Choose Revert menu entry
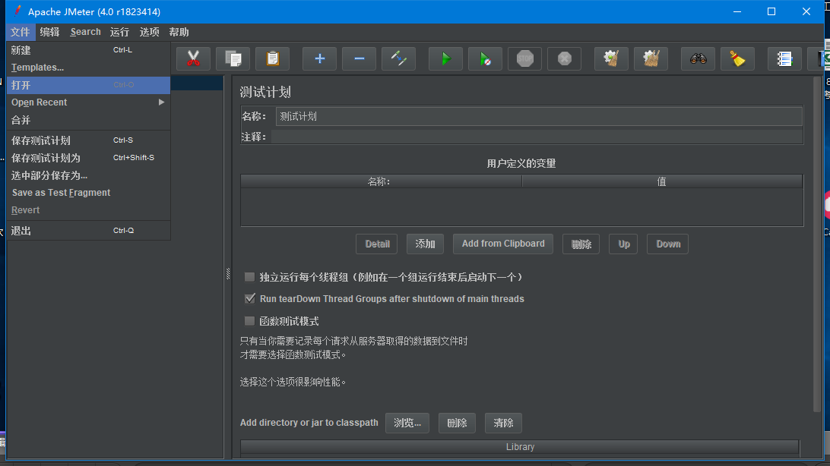Image resolution: width=830 pixels, height=466 pixels. pos(88,210)
